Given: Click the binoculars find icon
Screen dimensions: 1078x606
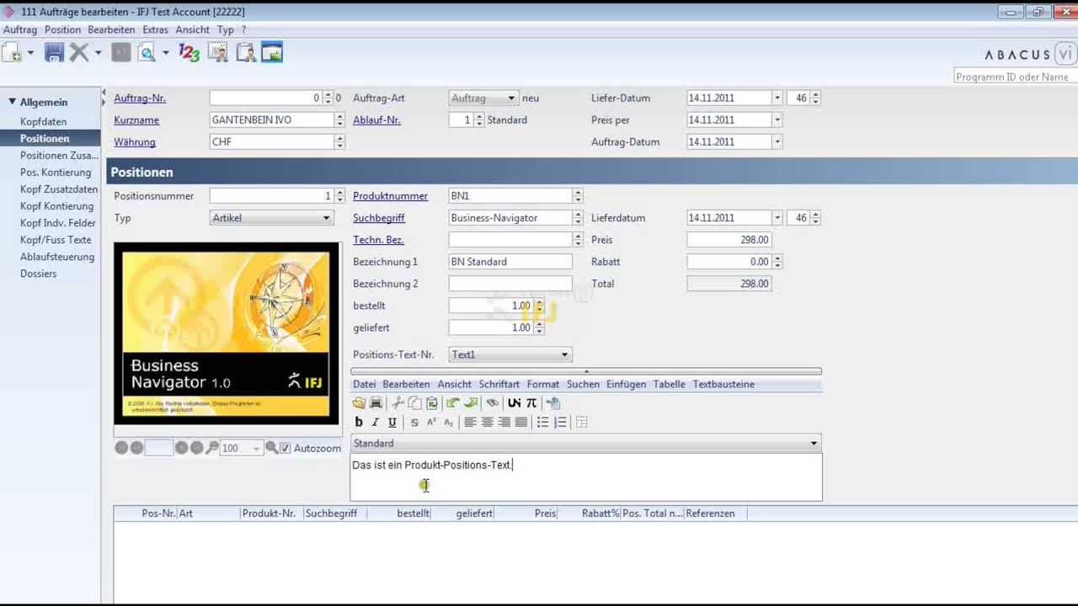Looking at the screenshot, I should (493, 403).
